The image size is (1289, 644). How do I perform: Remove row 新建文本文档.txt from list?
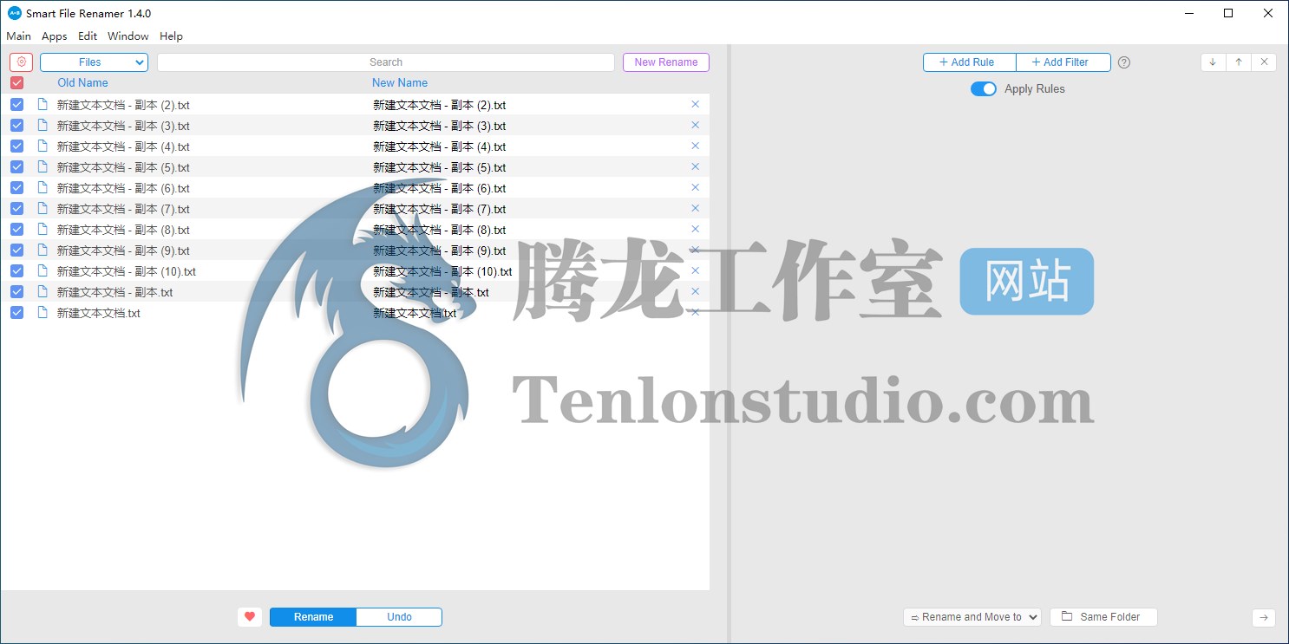[x=695, y=312]
